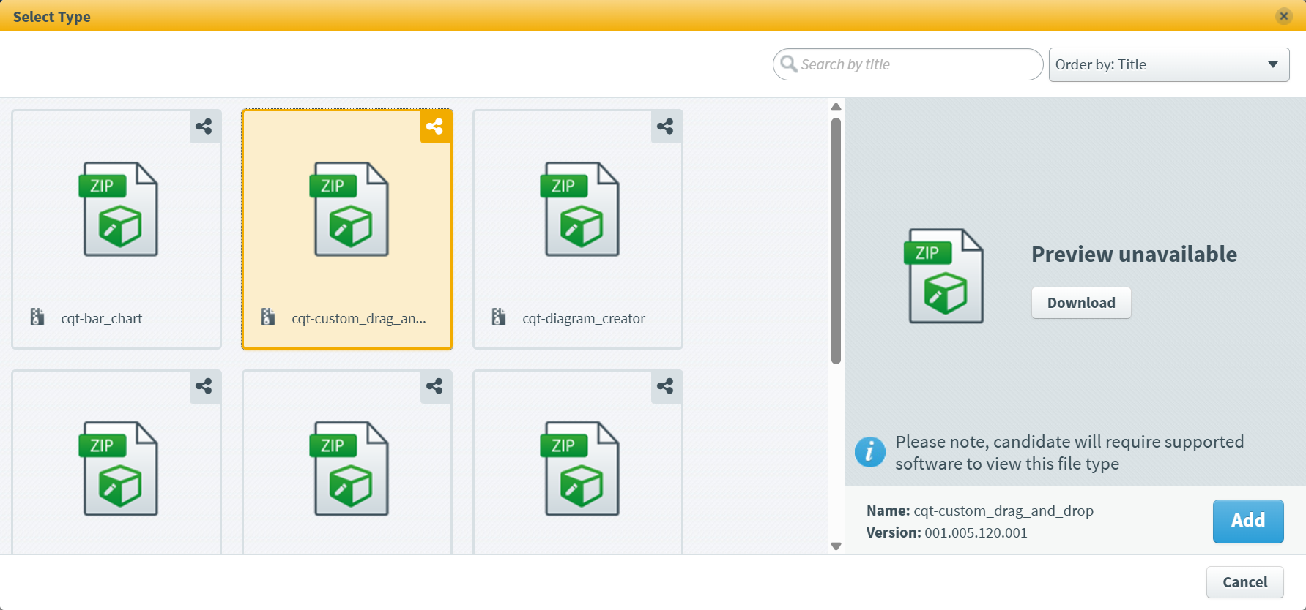The height and width of the screenshot is (610, 1306).
Task: Click the magnifier icon in search box
Action: coord(788,64)
